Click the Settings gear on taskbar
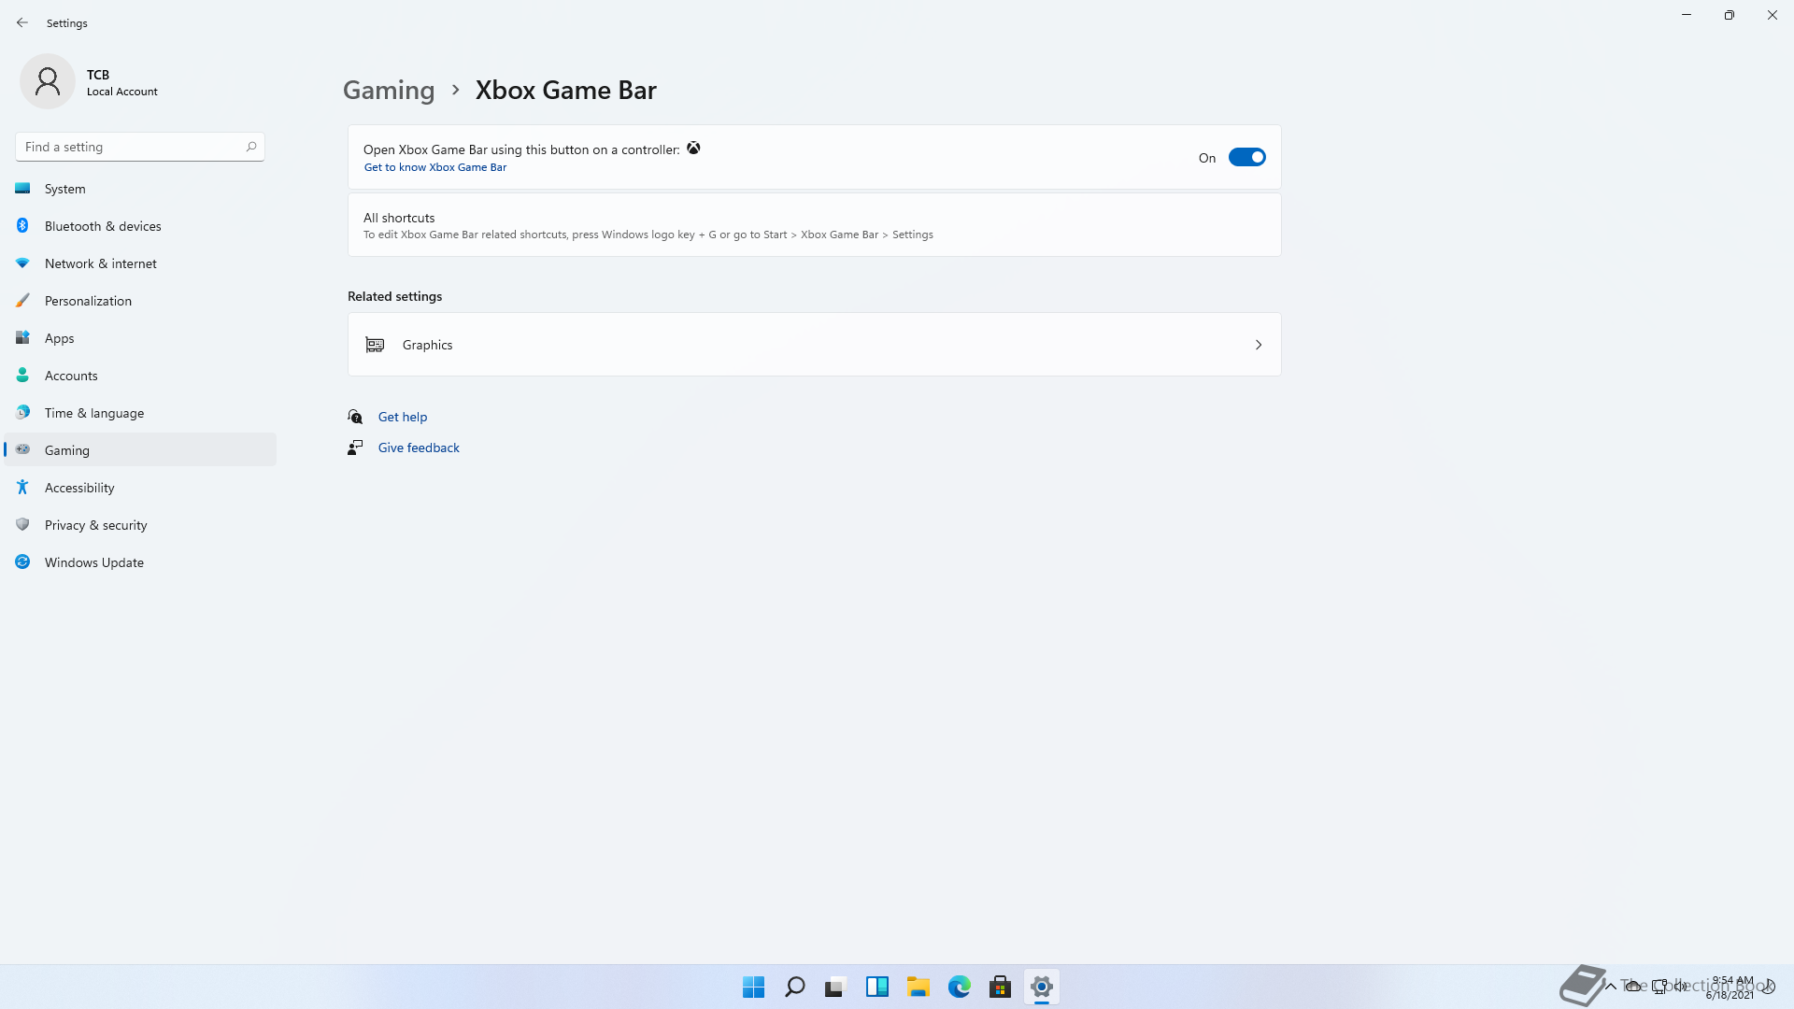This screenshot has height=1009, width=1794. (1042, 987)
